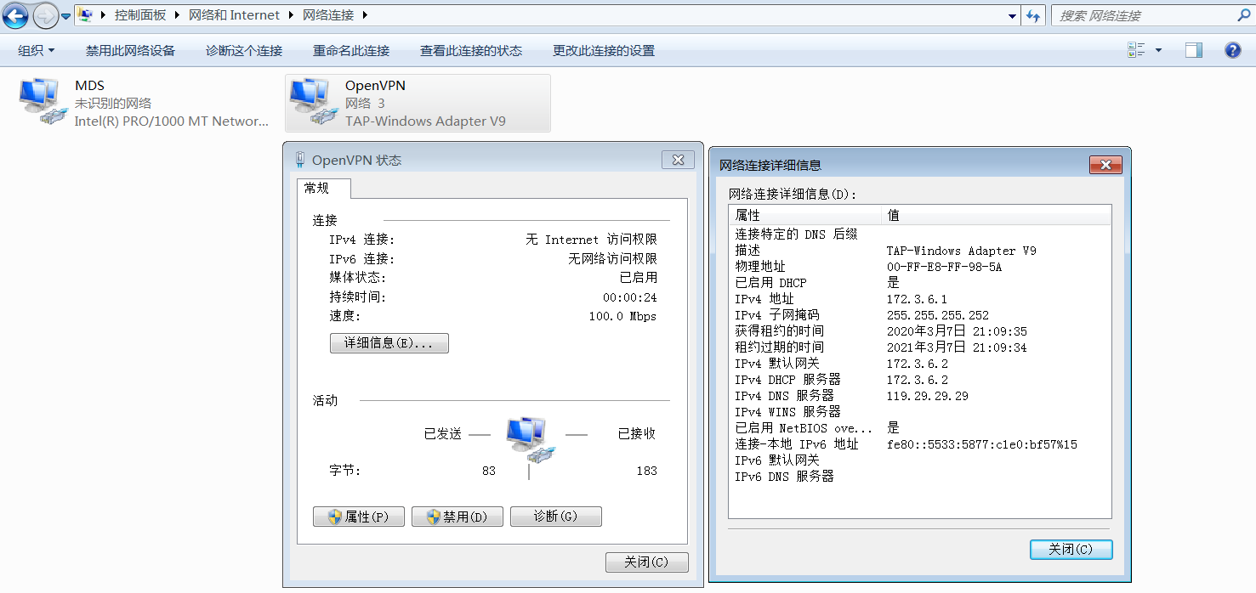This screenshot has height=593, width=1256.
Task: Click the DNS value 119.29.29.29
Action: (x=927, y=396)
